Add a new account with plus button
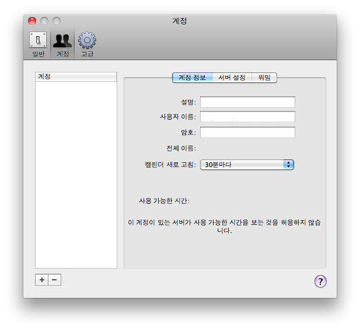 tap(42, 280)
